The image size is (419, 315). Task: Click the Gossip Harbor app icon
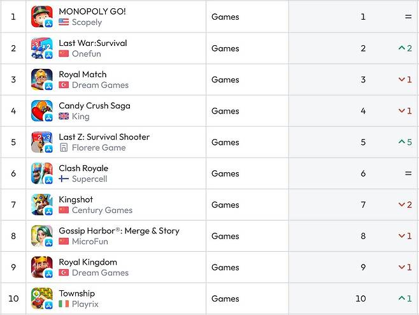42,236
